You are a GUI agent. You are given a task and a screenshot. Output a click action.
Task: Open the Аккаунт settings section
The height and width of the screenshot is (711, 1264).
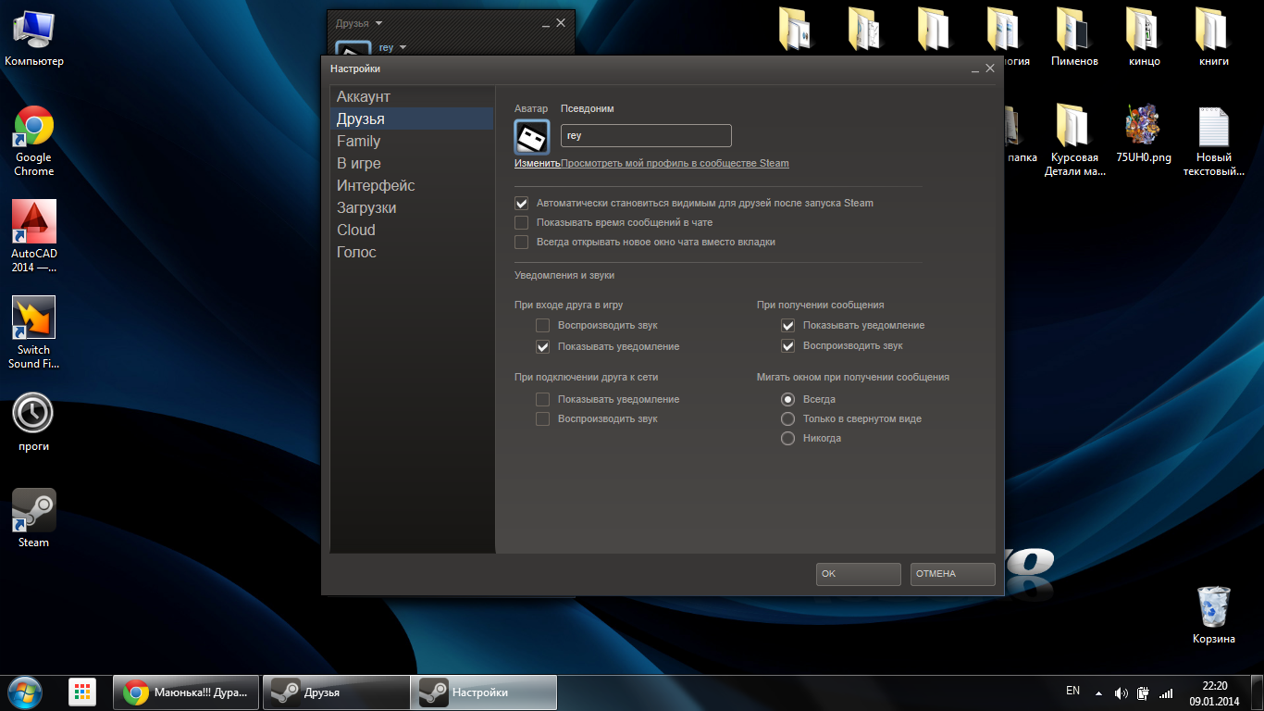pos(412,96)
